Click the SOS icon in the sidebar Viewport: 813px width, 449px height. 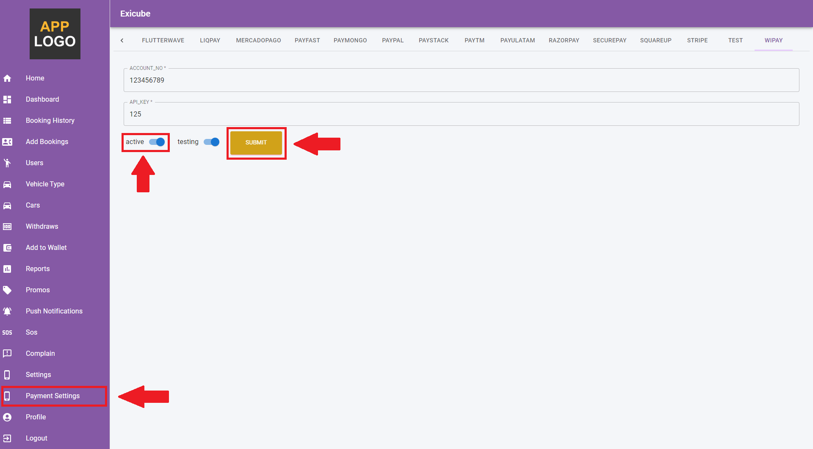pyautogui.click(x=8, y=332)
